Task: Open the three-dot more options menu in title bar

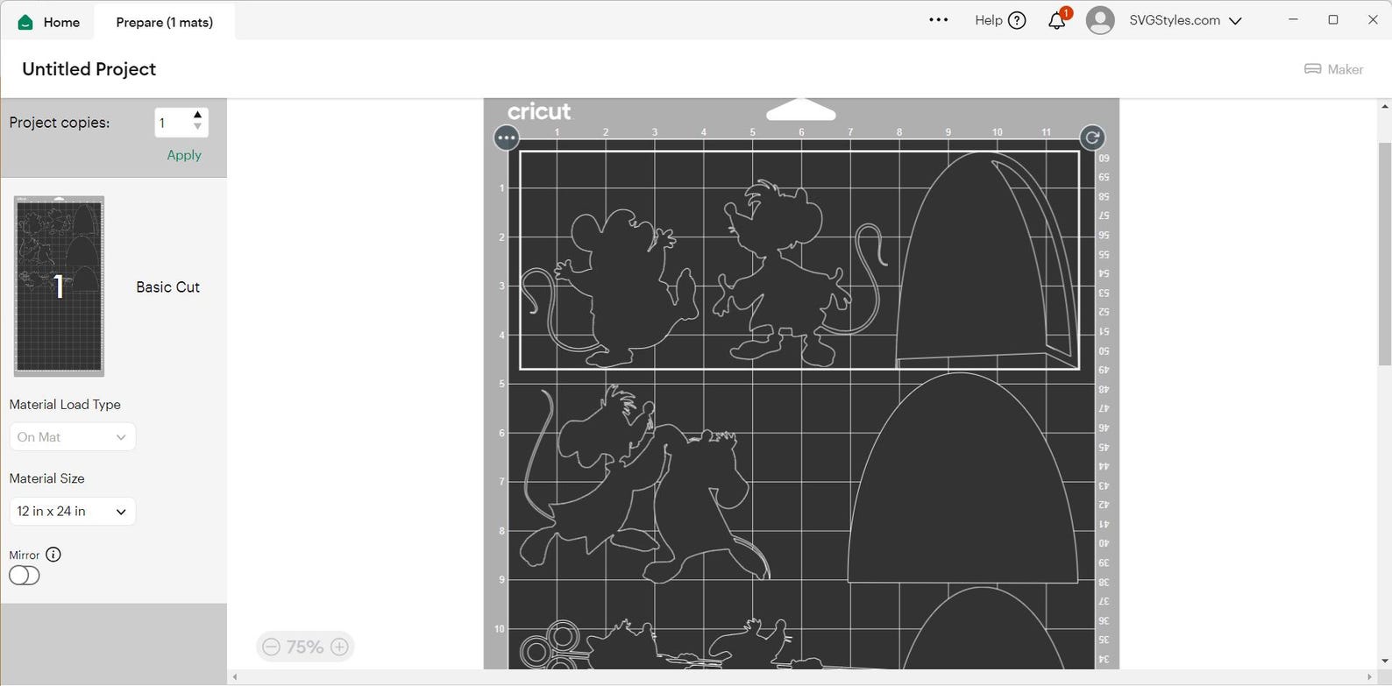Action: tap(938, 20)
